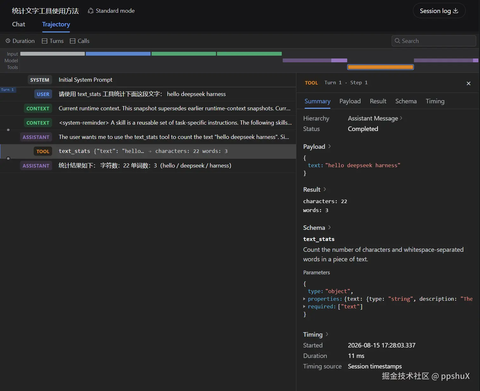Expand the Timing section heading

click(x=316, y=334)
